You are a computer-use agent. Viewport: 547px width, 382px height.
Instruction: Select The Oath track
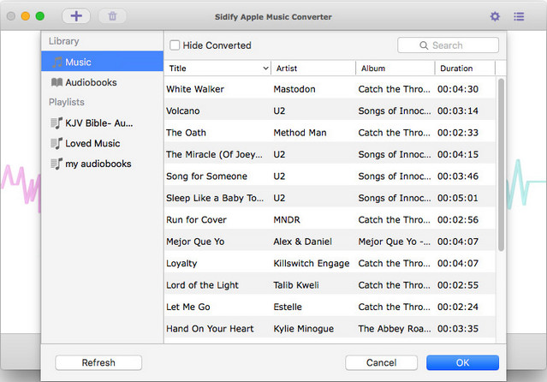186,133
